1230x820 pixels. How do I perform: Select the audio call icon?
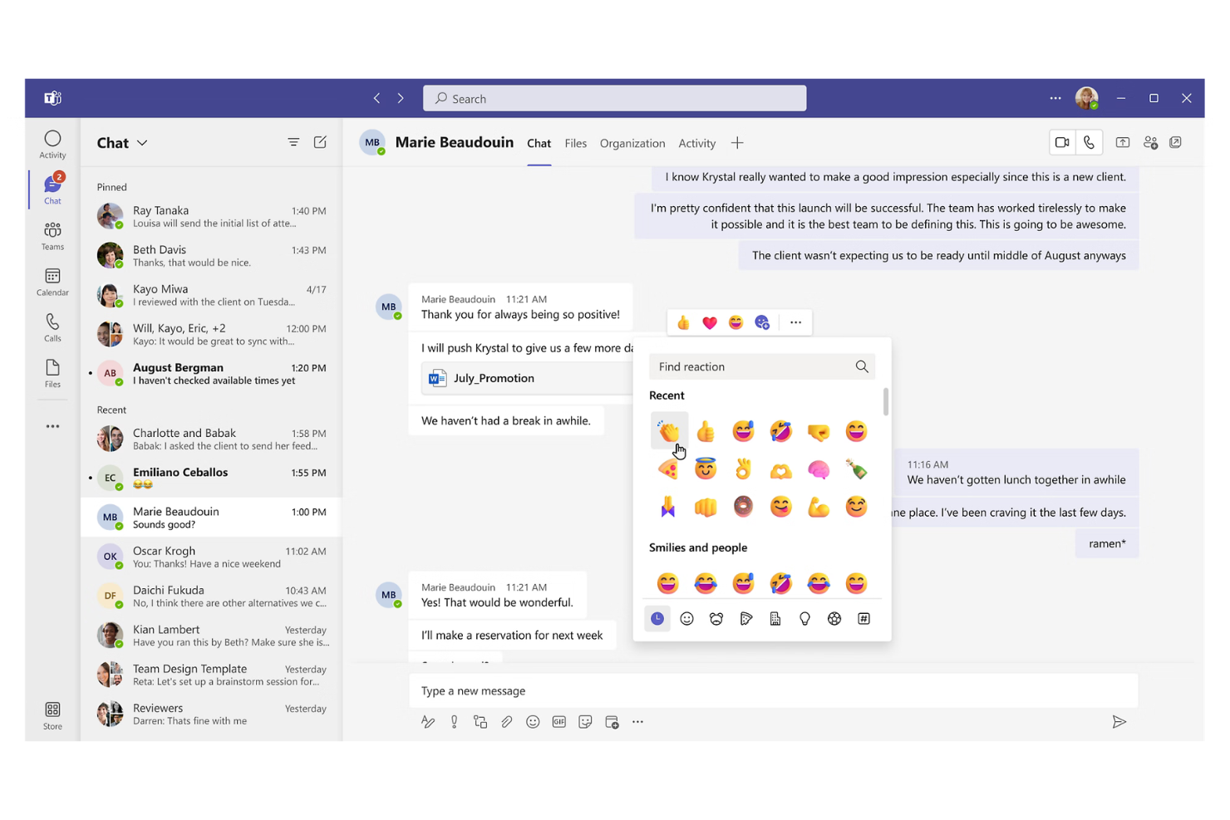(1090, 142)
